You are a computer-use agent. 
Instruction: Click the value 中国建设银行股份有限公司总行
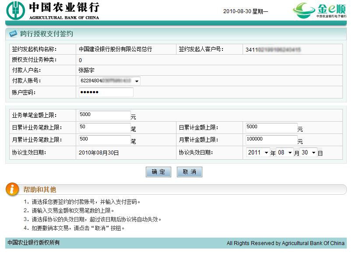pos(115,49)
